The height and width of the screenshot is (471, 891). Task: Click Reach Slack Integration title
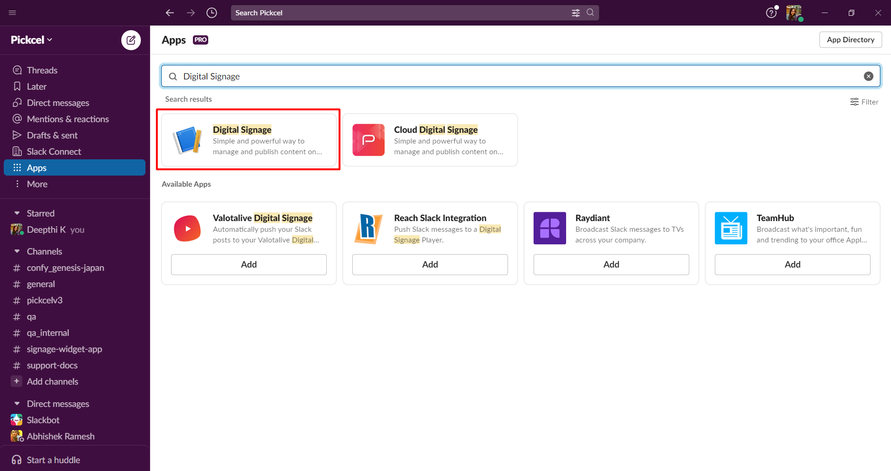pyautogui.click(x=440, y=218)
